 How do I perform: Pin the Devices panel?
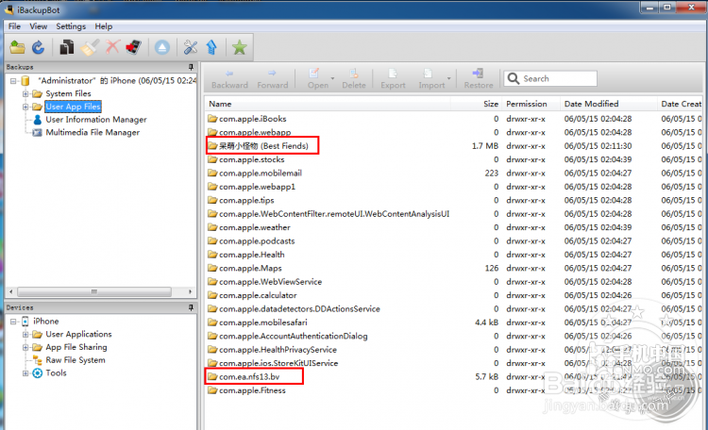click(191, 307)
